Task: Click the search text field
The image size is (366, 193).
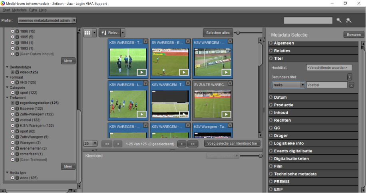Action: coord(308,20)
